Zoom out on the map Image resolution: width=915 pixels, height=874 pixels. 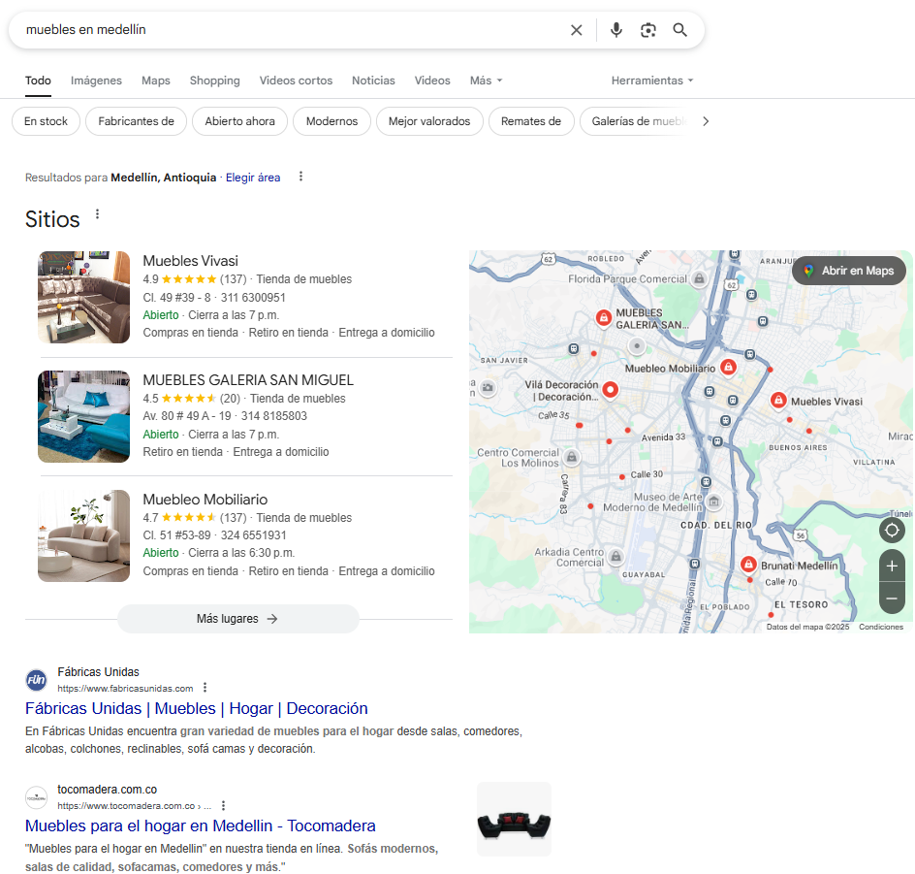pos(892,599)
